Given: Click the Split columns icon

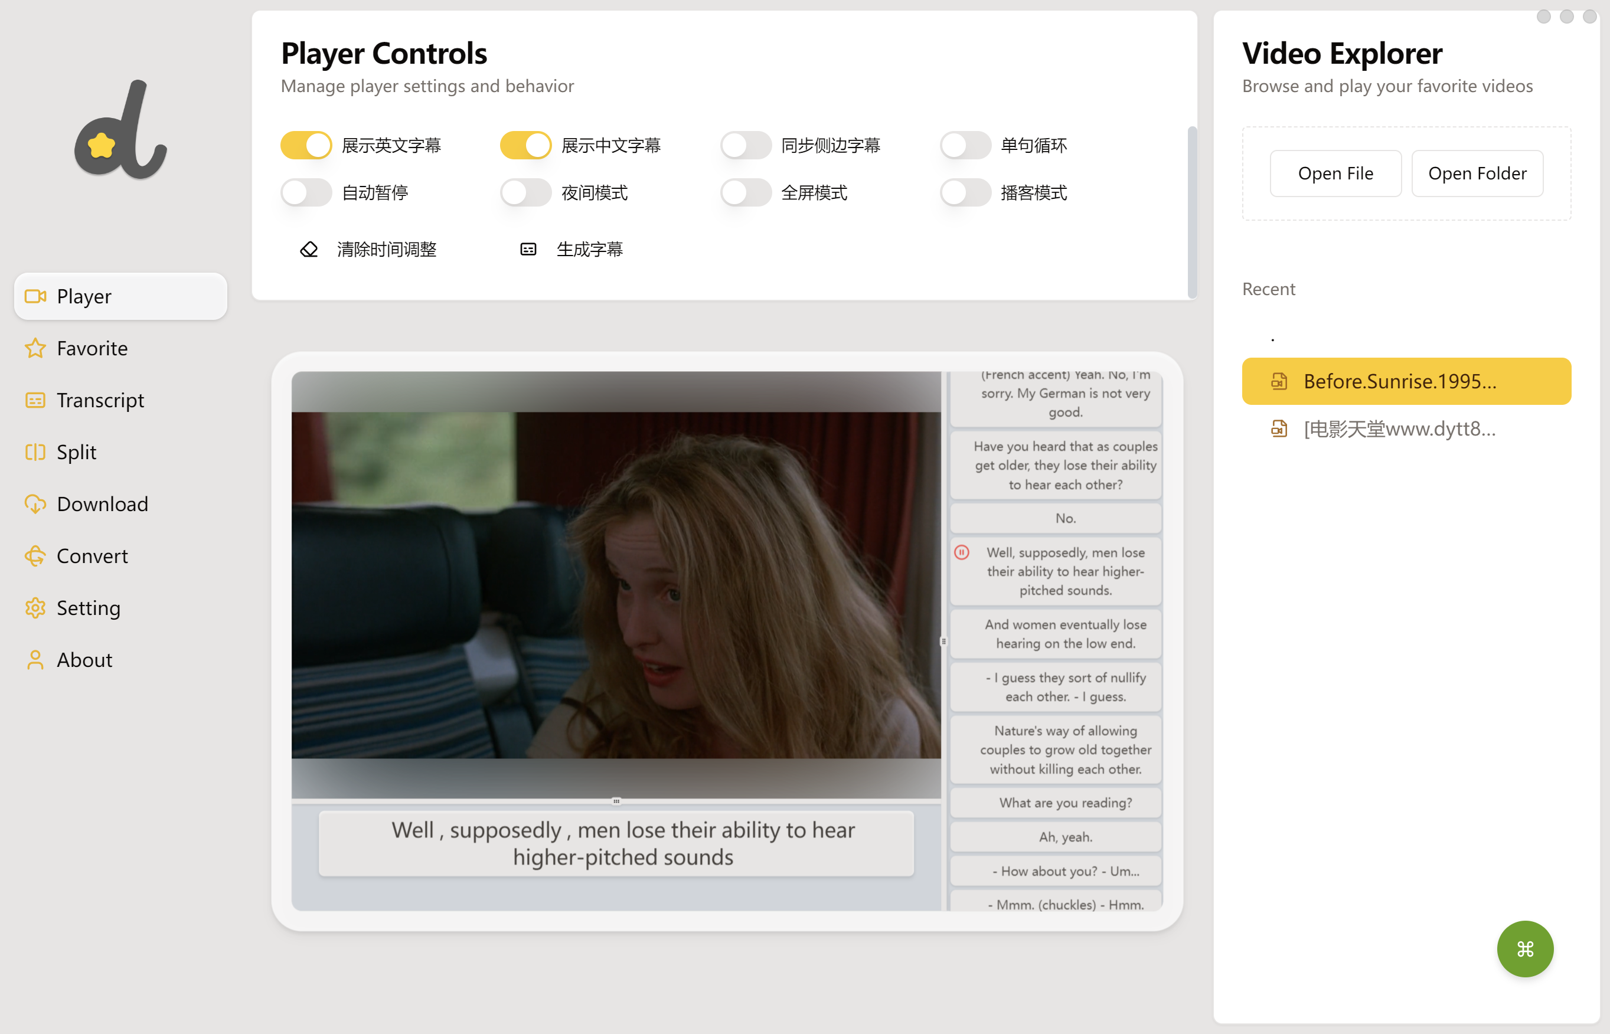Looking at the screenshot, I should pyautogui.click(x=35, y=452).
